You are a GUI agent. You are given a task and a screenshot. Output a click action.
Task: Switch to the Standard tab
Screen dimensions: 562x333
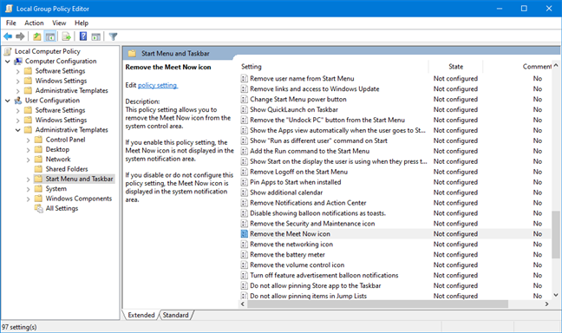(175, 315)
